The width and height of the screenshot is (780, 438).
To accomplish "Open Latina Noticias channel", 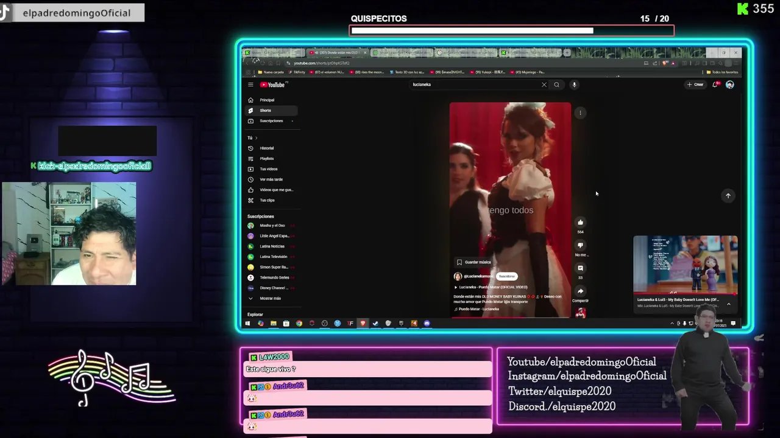I will click(x=272, y=246).
